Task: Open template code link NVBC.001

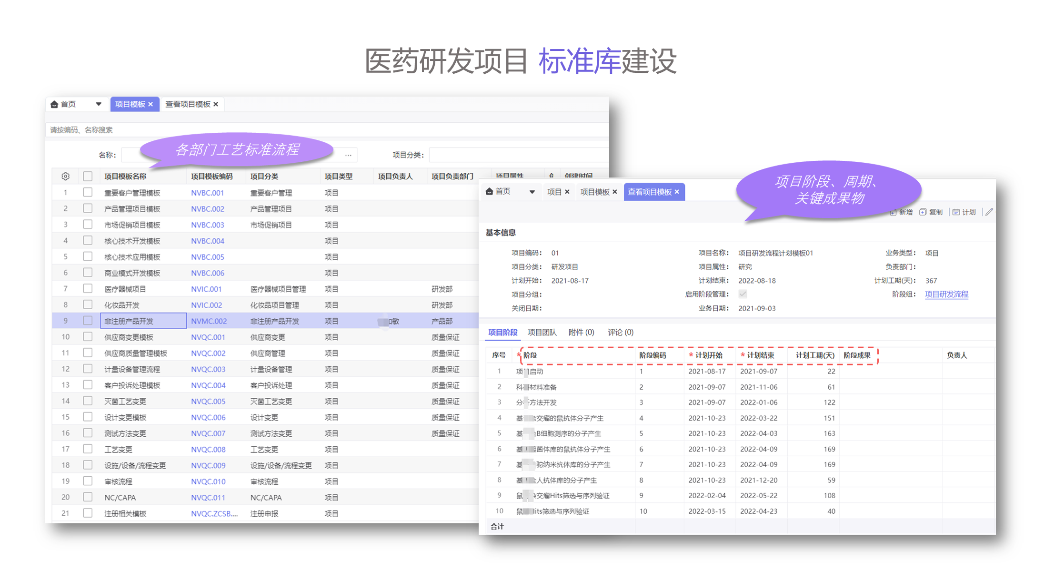Action: pos(207,193)
